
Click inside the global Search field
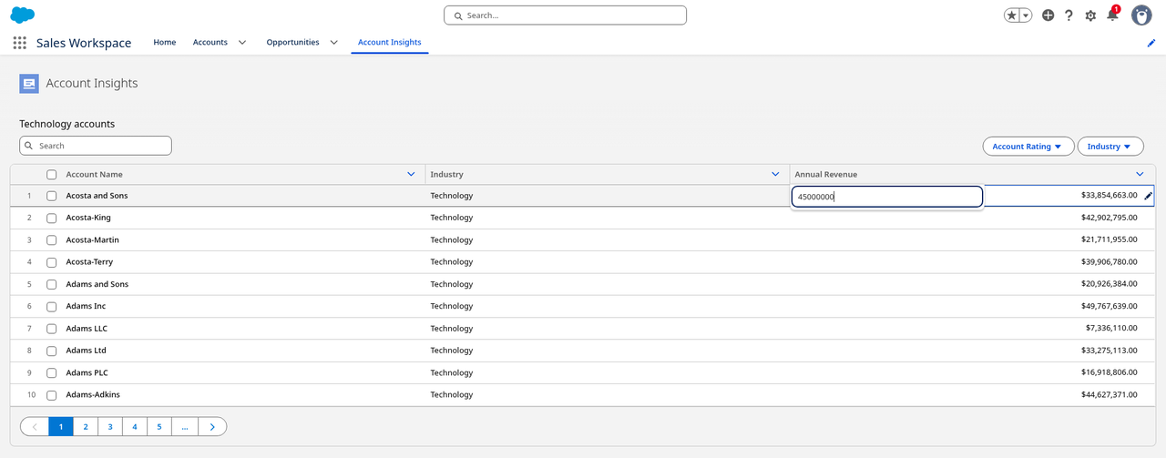[565, 15]
